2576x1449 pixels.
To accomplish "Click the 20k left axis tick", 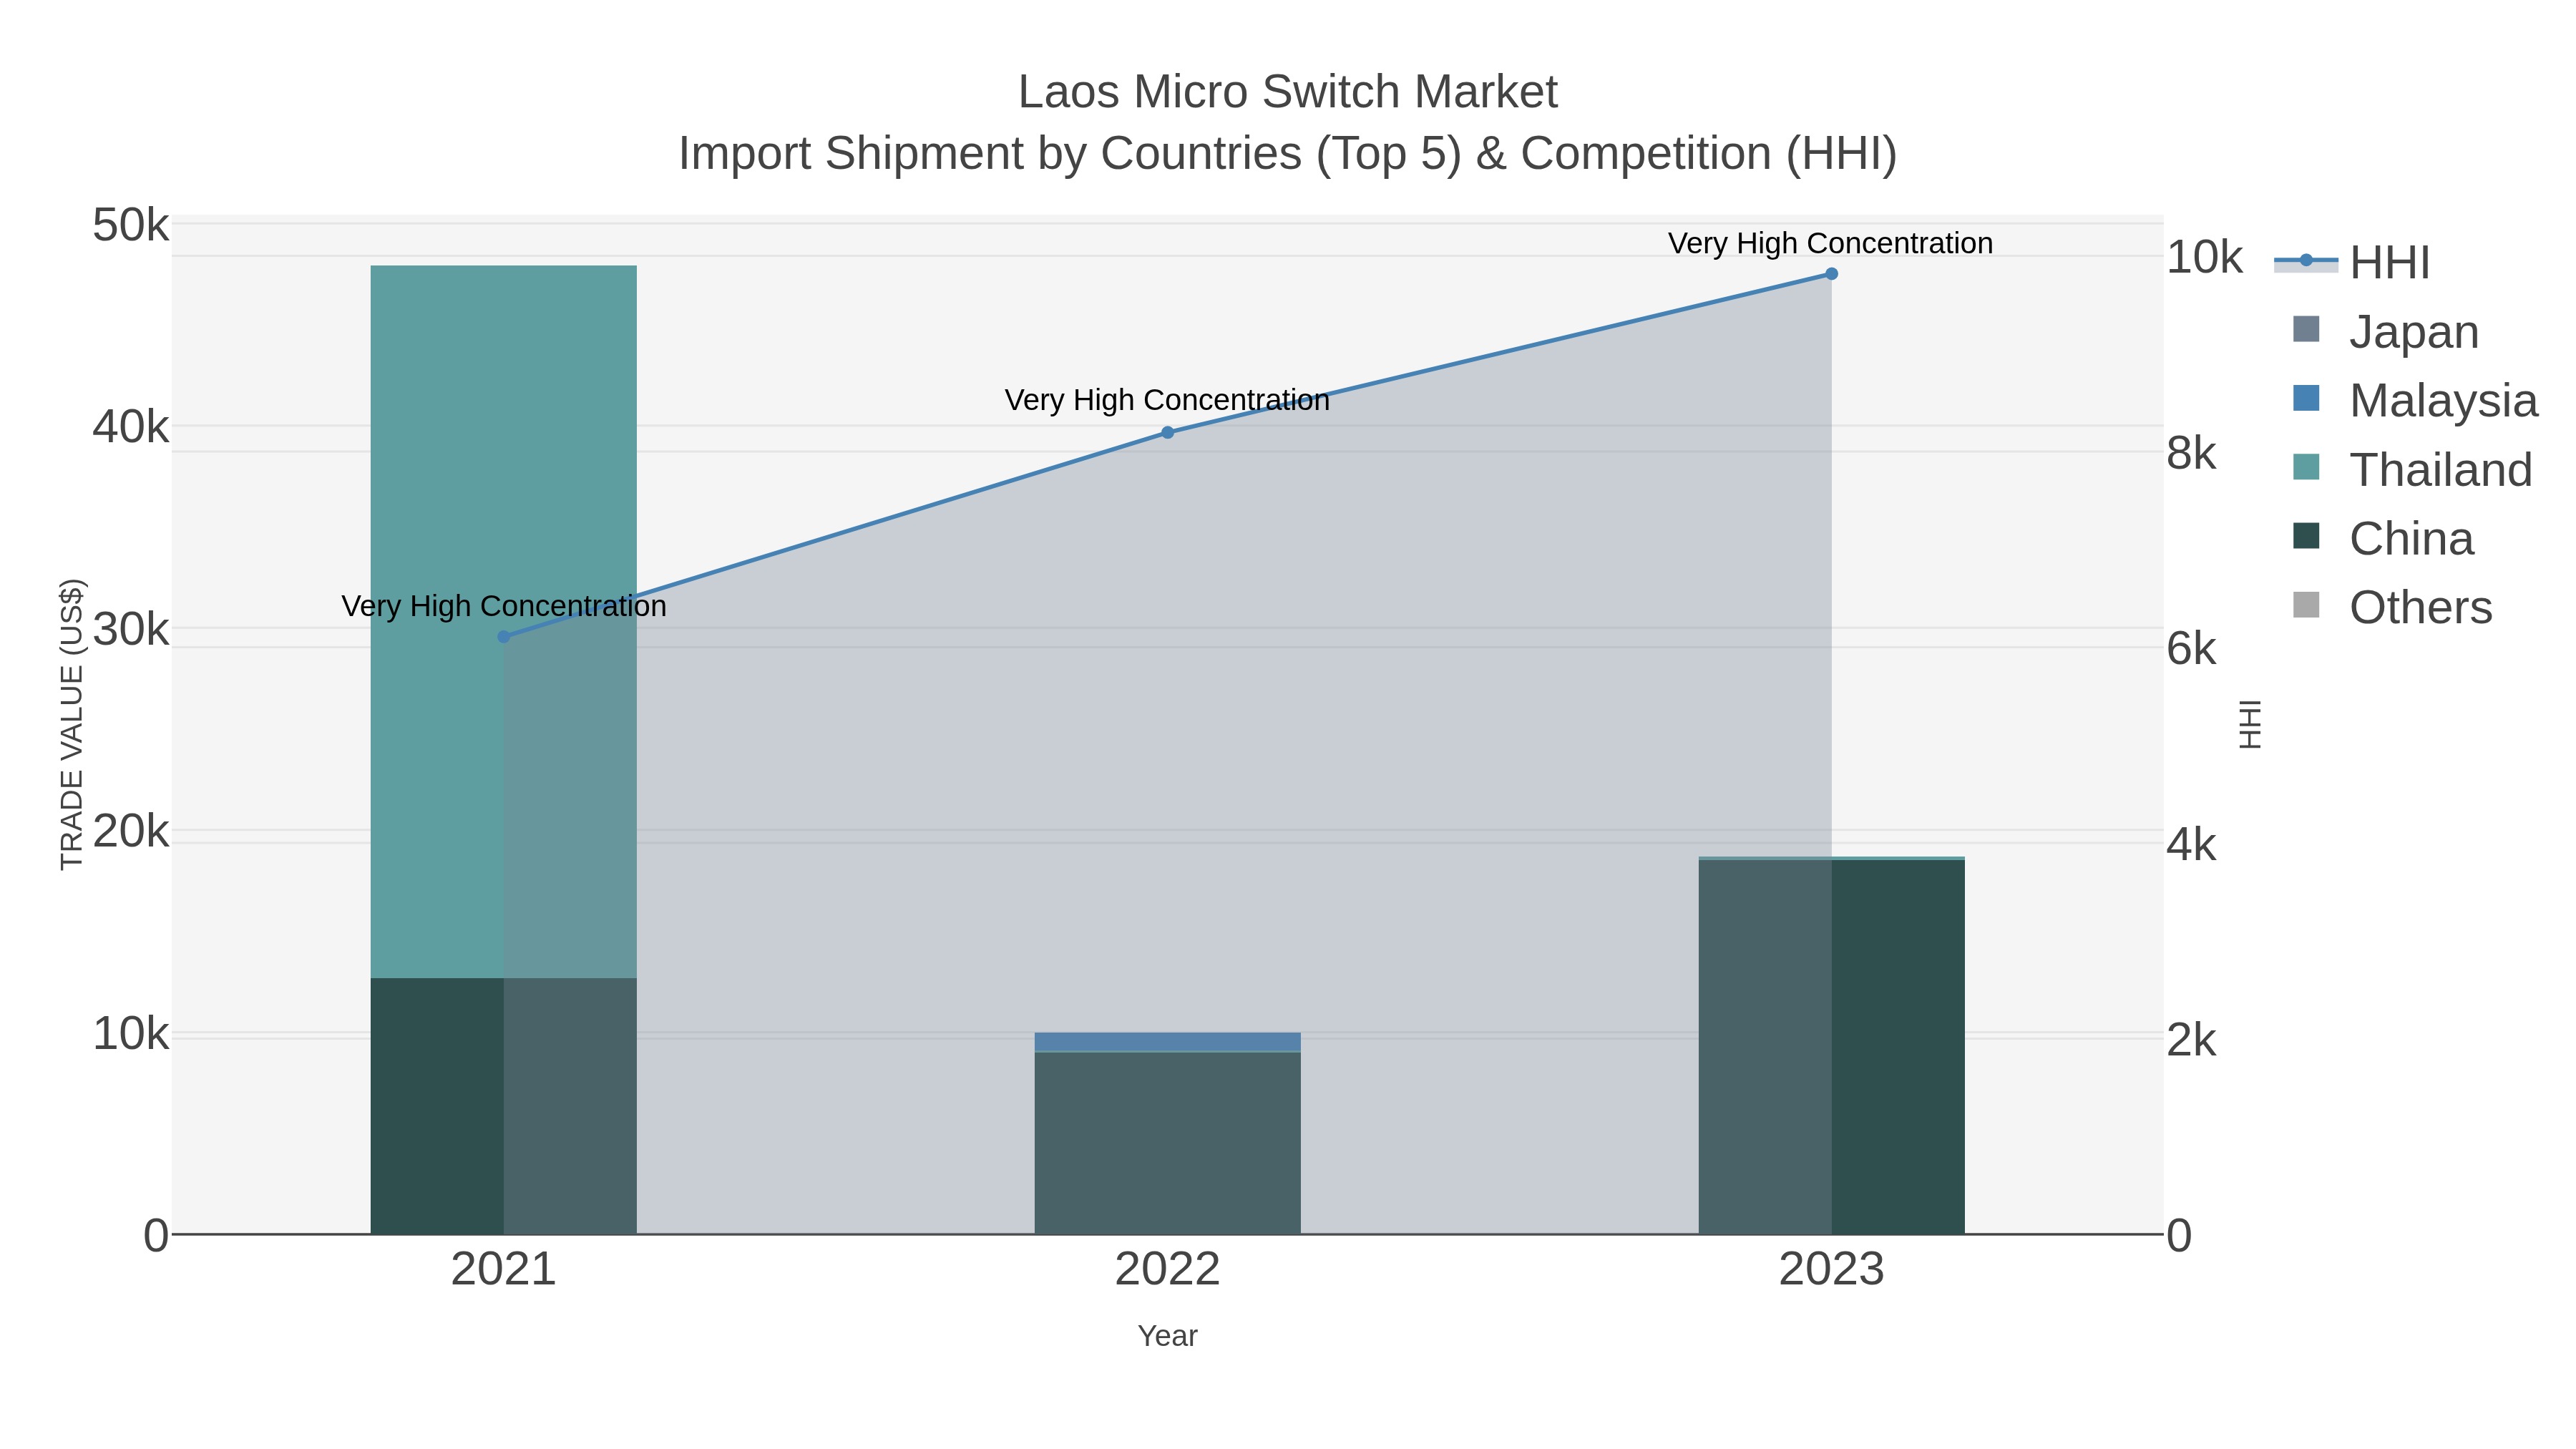I will click(131, 831).
